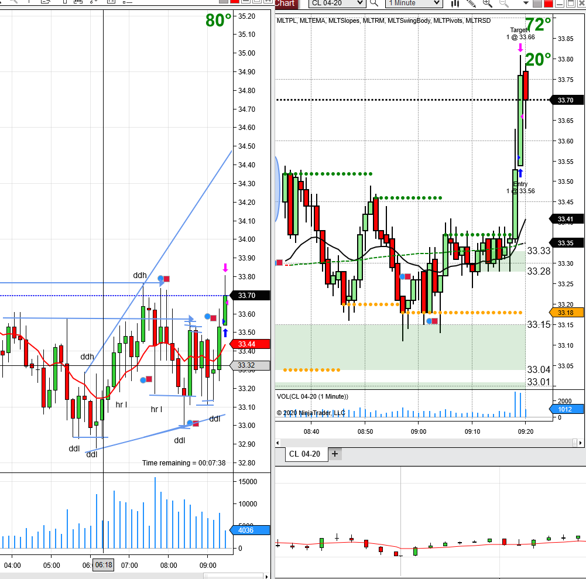Click the zoom in magnifier icon

[x=487, y=4]
